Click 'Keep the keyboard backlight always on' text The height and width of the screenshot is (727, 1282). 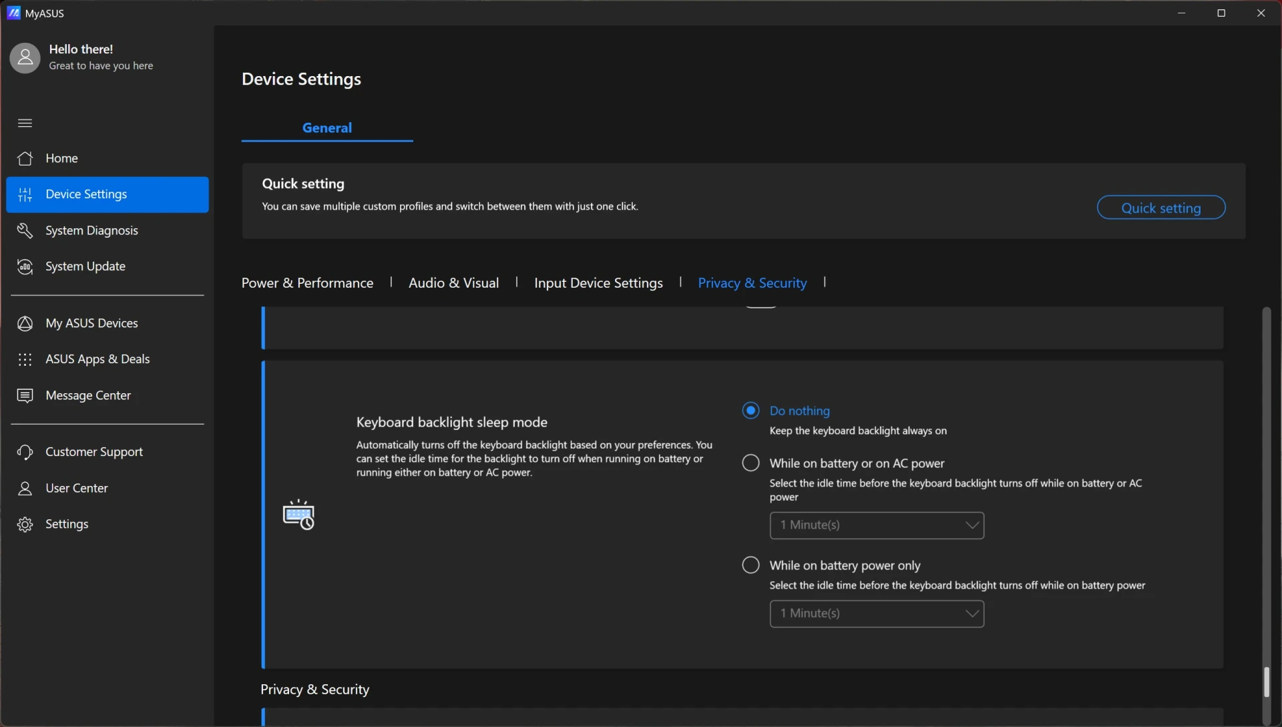(858, 431)
